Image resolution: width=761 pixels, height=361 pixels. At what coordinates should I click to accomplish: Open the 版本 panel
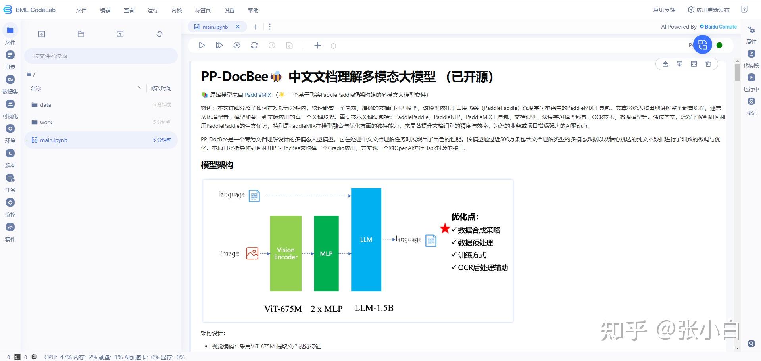(10, 153)
